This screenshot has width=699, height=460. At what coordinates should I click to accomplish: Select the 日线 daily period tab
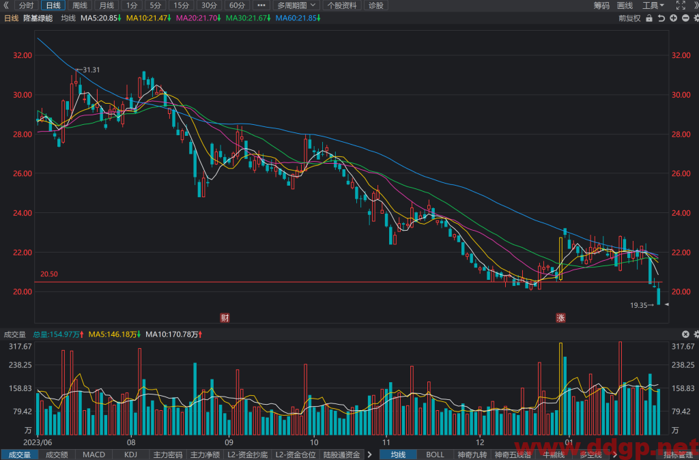(x=53, y=5)
